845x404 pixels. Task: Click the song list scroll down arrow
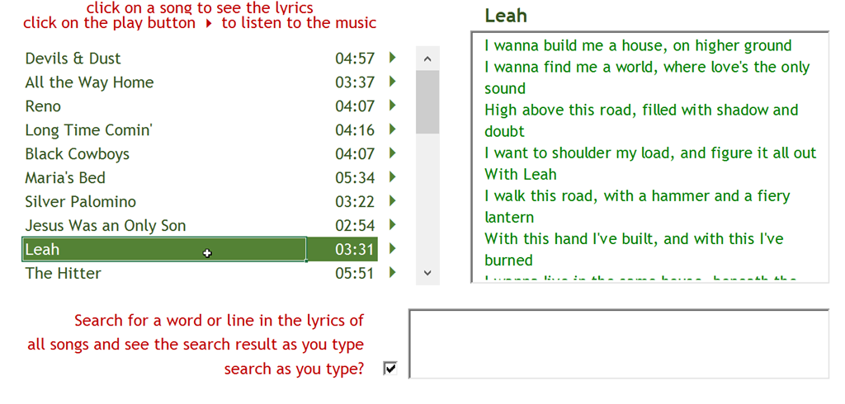tap(428, 273)
